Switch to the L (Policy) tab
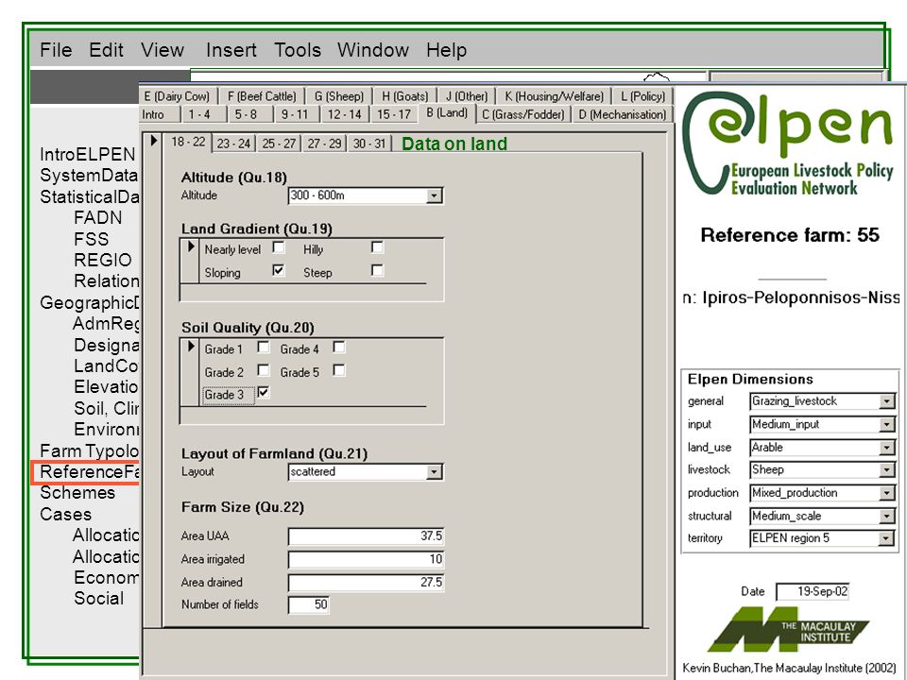The image size is (907, 680). 642,96
